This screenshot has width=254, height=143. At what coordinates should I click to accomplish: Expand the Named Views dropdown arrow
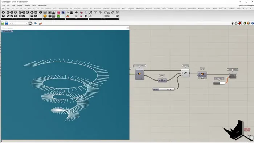point(38,23)
